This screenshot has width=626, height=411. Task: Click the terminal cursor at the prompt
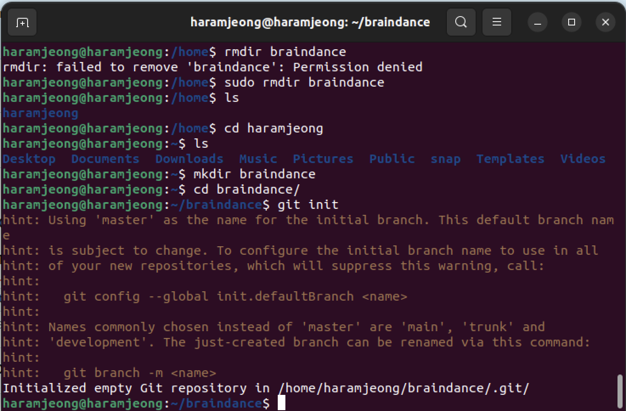[281, 403]
